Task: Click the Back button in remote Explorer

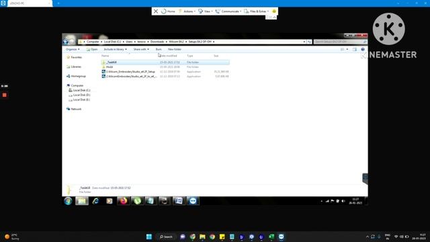Action: [x=66, y=42]
